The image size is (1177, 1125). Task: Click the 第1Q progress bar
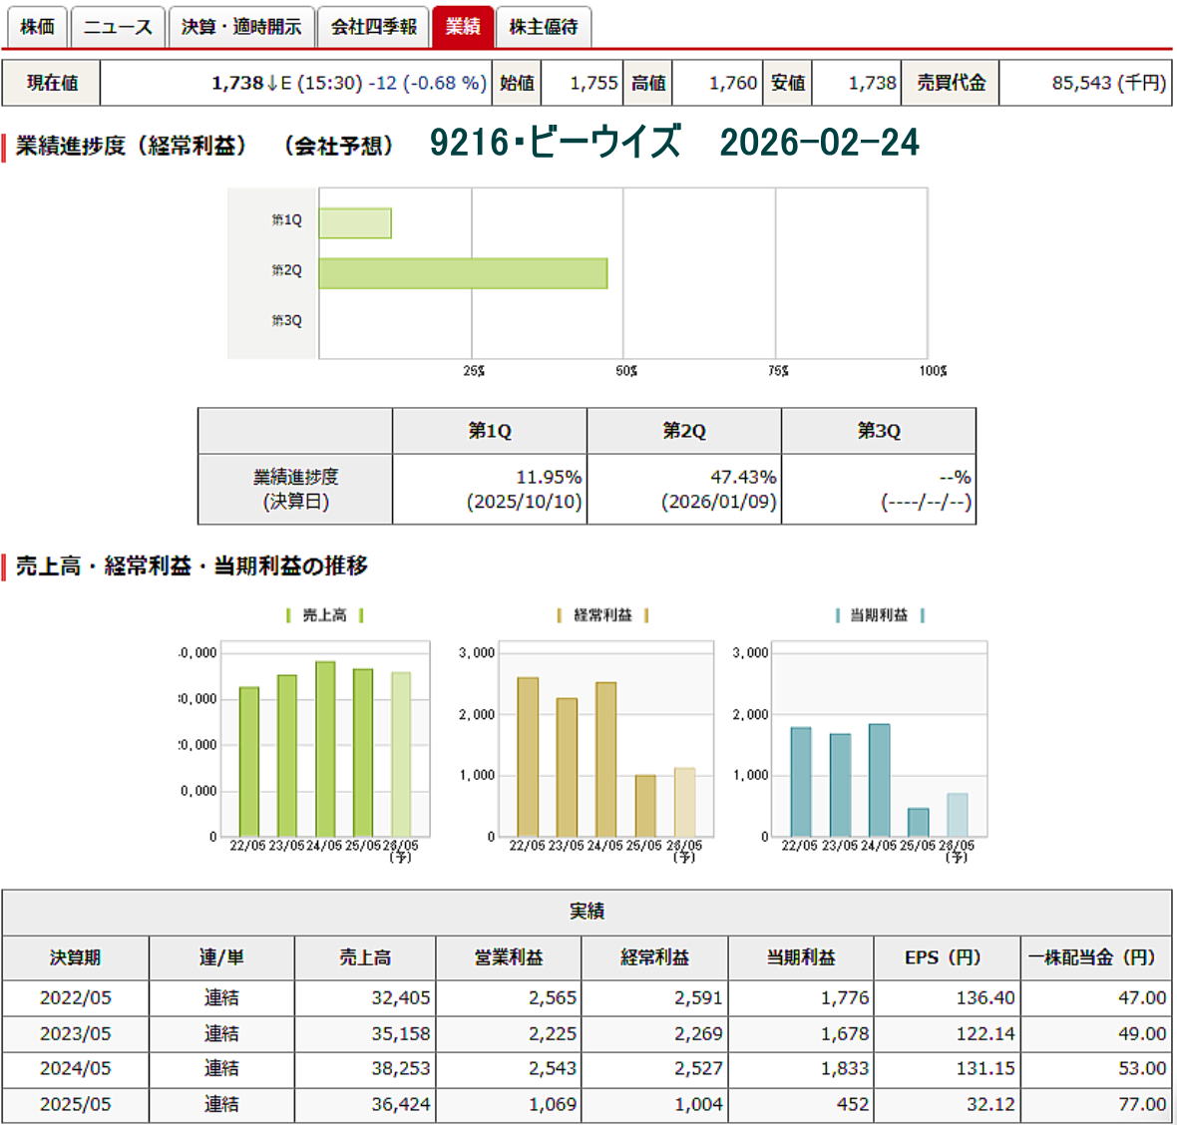(x=355, y=222)
